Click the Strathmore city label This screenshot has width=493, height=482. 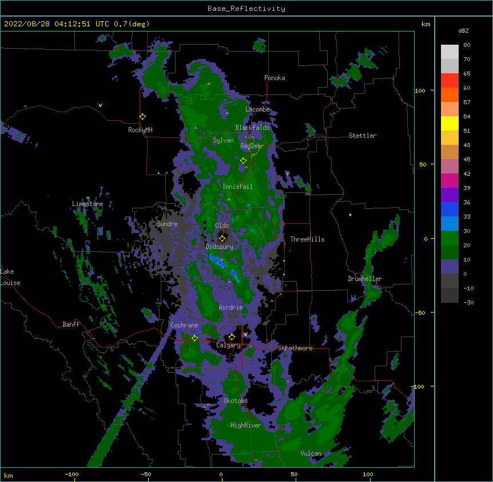(295, 348)
